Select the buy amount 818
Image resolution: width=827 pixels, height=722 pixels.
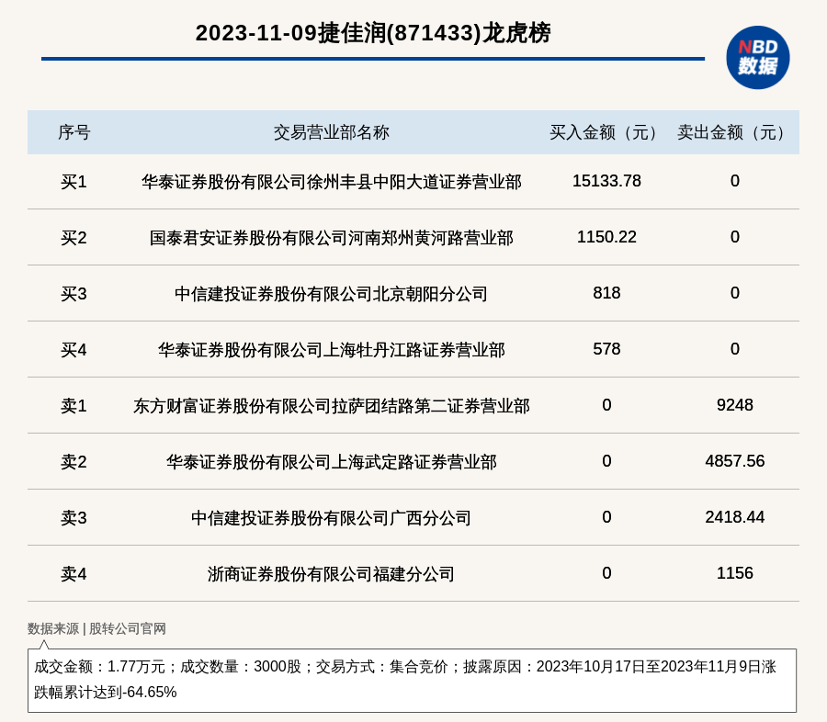point(606,293)
